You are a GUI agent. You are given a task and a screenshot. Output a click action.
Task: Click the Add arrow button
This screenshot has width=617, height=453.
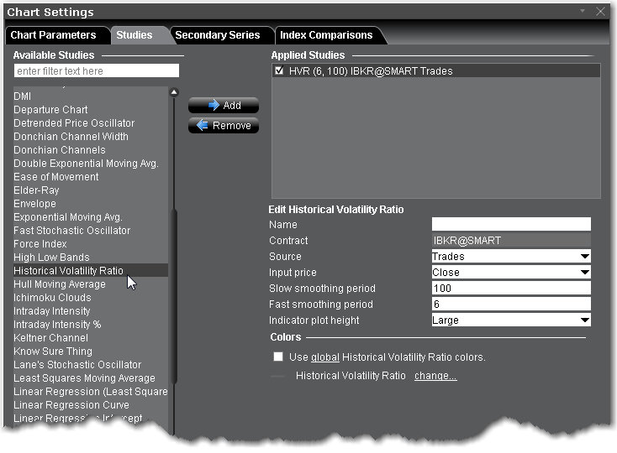(x=223, y=106)
